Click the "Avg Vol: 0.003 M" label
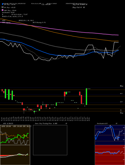This screenshot has height=165, width=125. coord(80,4)
